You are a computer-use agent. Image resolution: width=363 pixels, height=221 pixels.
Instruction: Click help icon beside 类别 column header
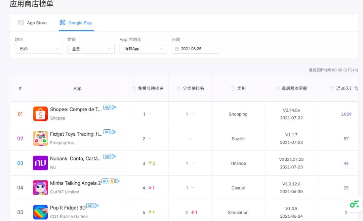pyautogui.click(x=233, y=88)
